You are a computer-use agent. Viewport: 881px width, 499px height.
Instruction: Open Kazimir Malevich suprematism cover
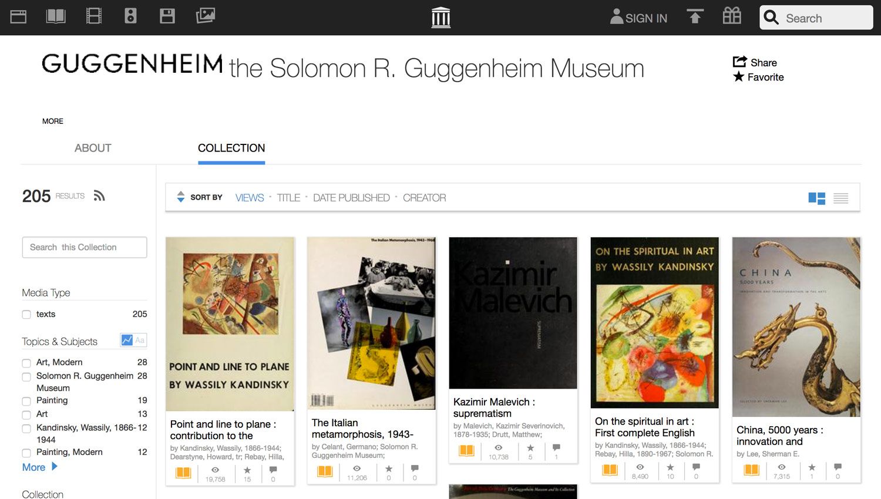click(513, 313)
